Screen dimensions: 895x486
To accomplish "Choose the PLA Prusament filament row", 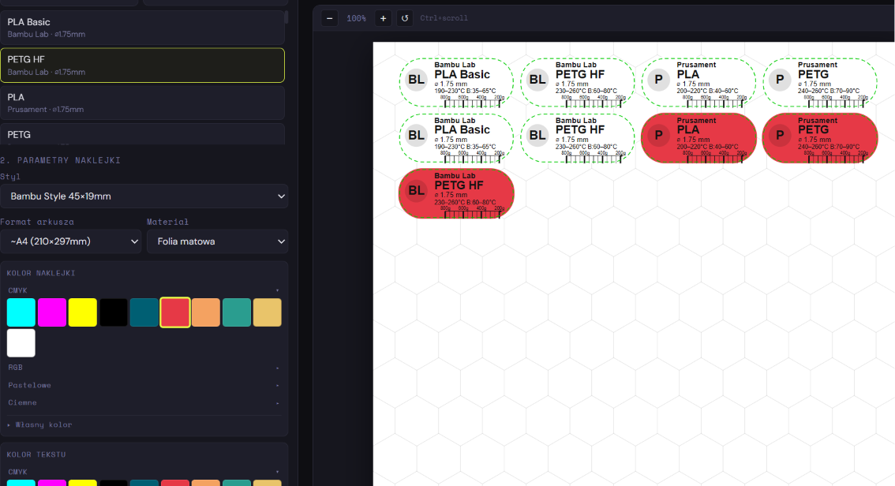I will [x=142, y=103].
